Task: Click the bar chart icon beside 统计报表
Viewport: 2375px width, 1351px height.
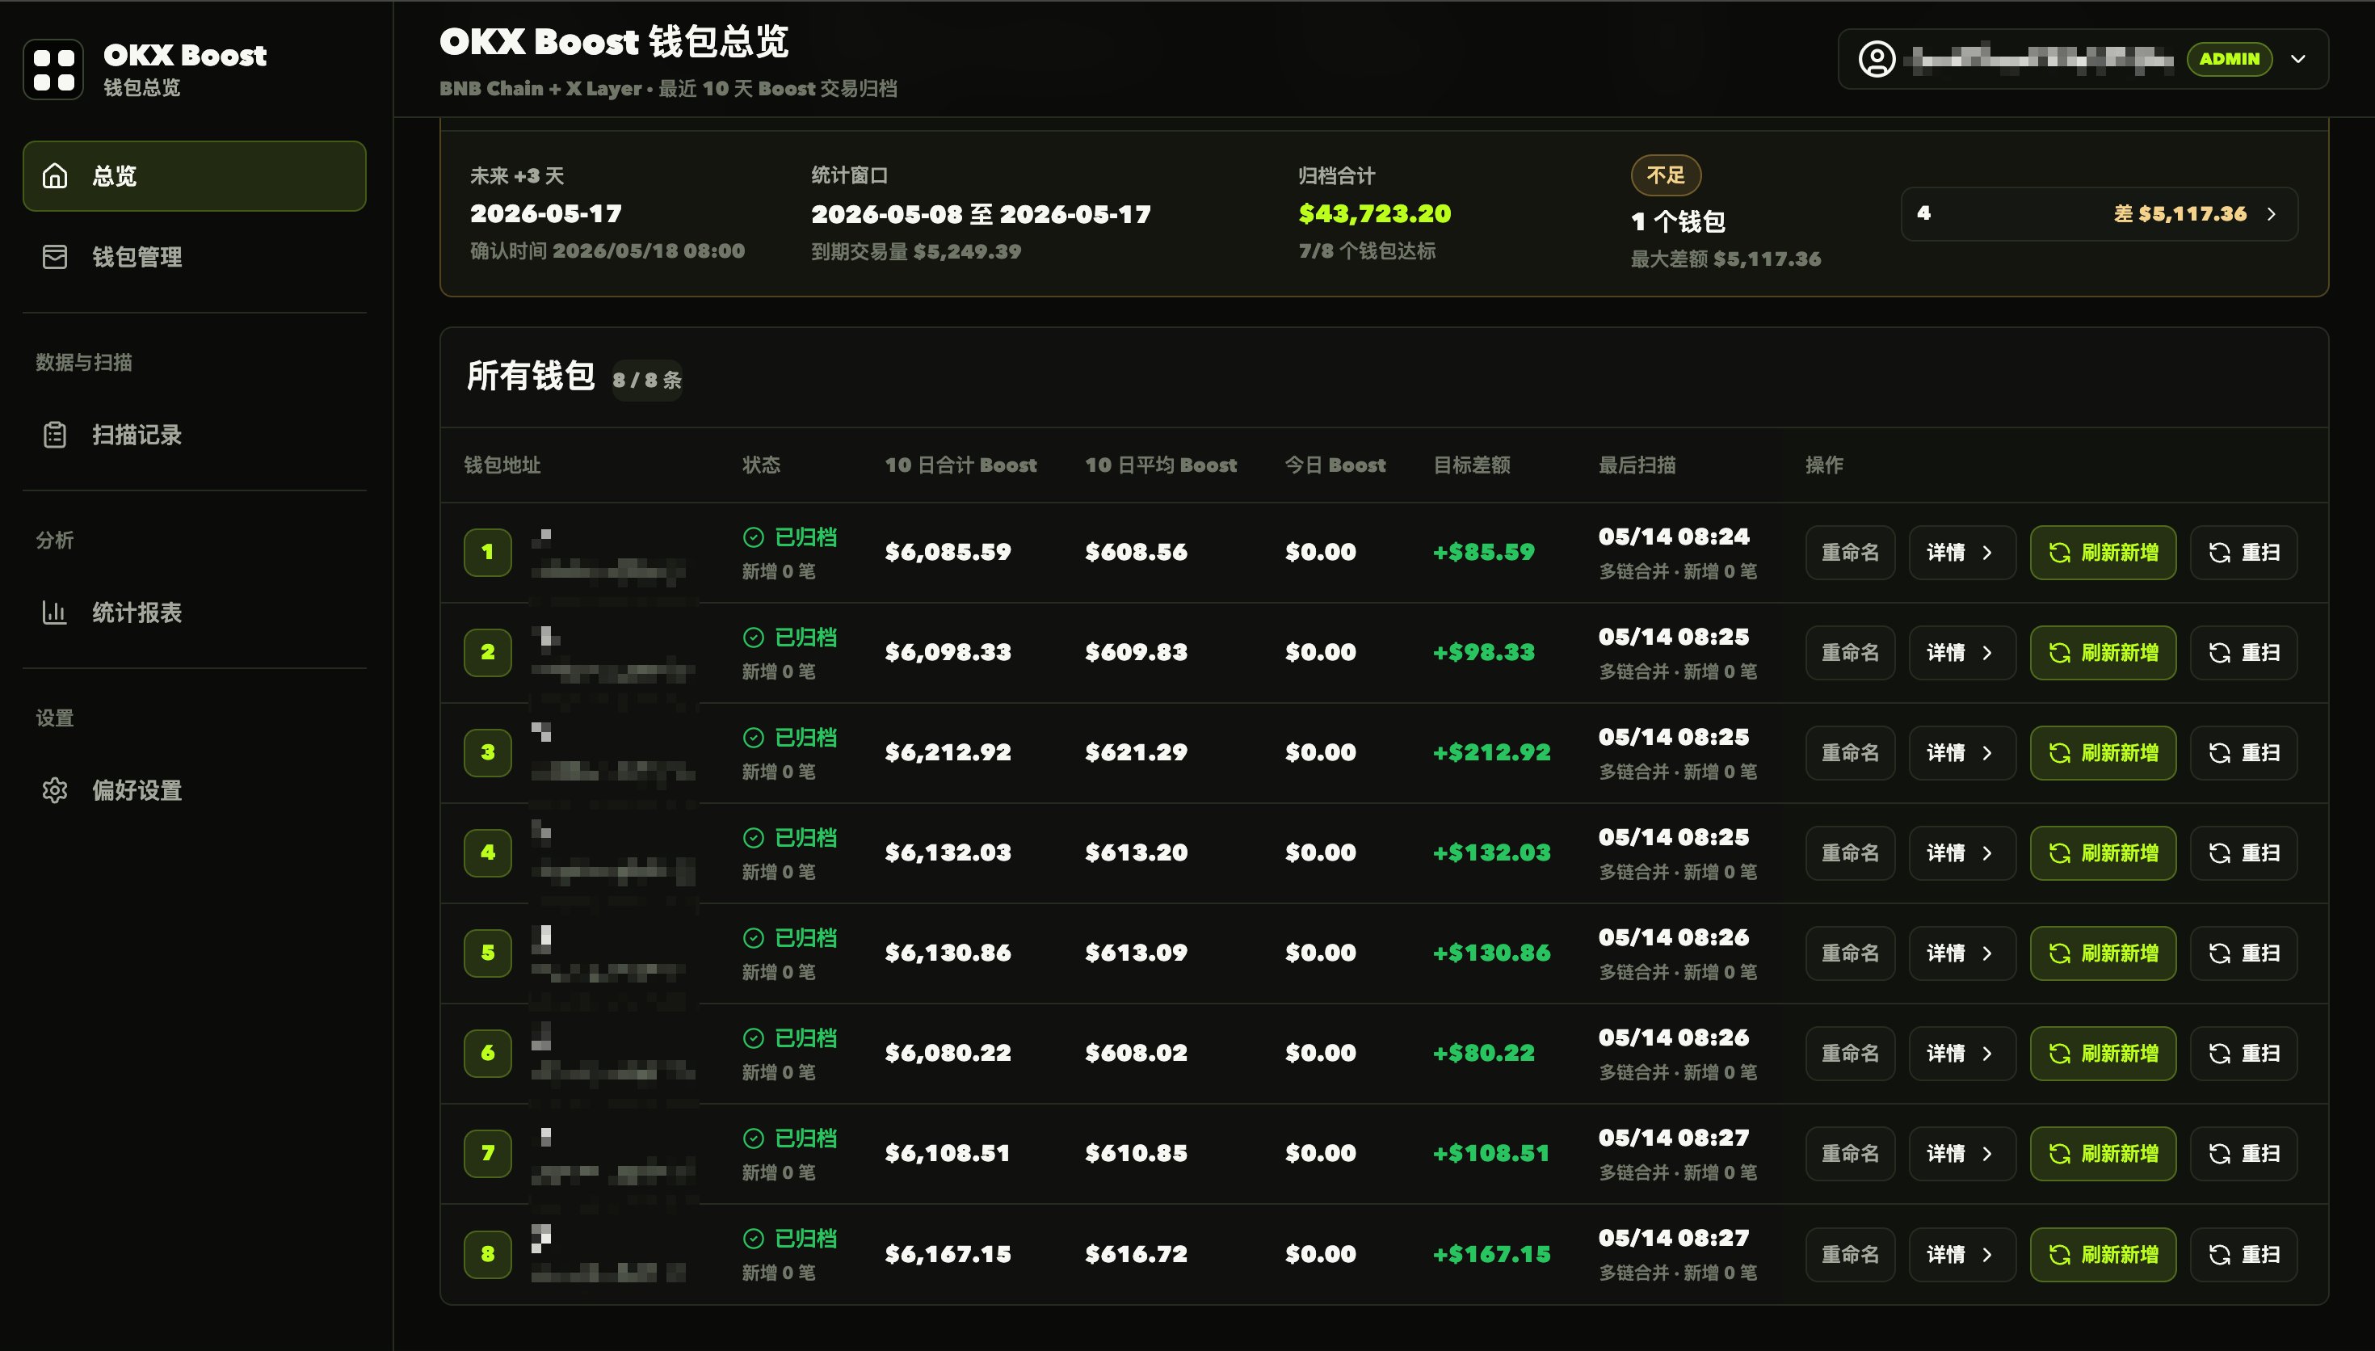Action: click(x=55, y=612)
